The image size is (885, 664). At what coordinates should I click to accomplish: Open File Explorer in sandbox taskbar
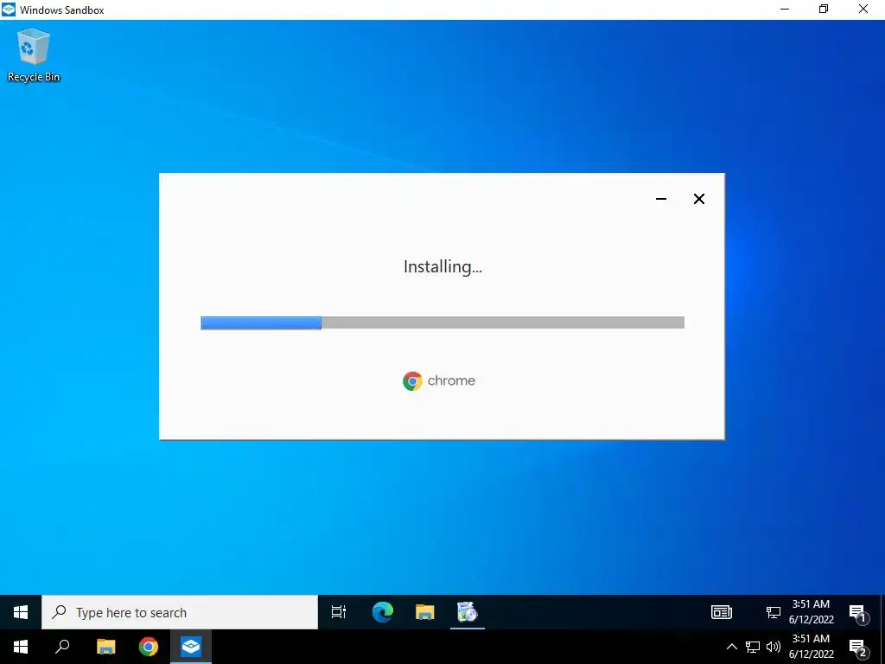click(x=425, y=612)
